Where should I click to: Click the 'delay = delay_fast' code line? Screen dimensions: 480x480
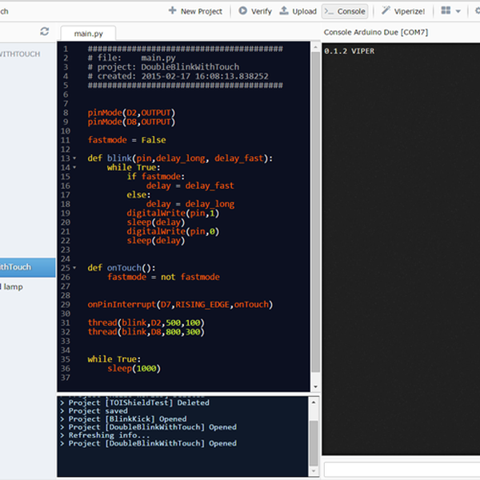(190, 186)
